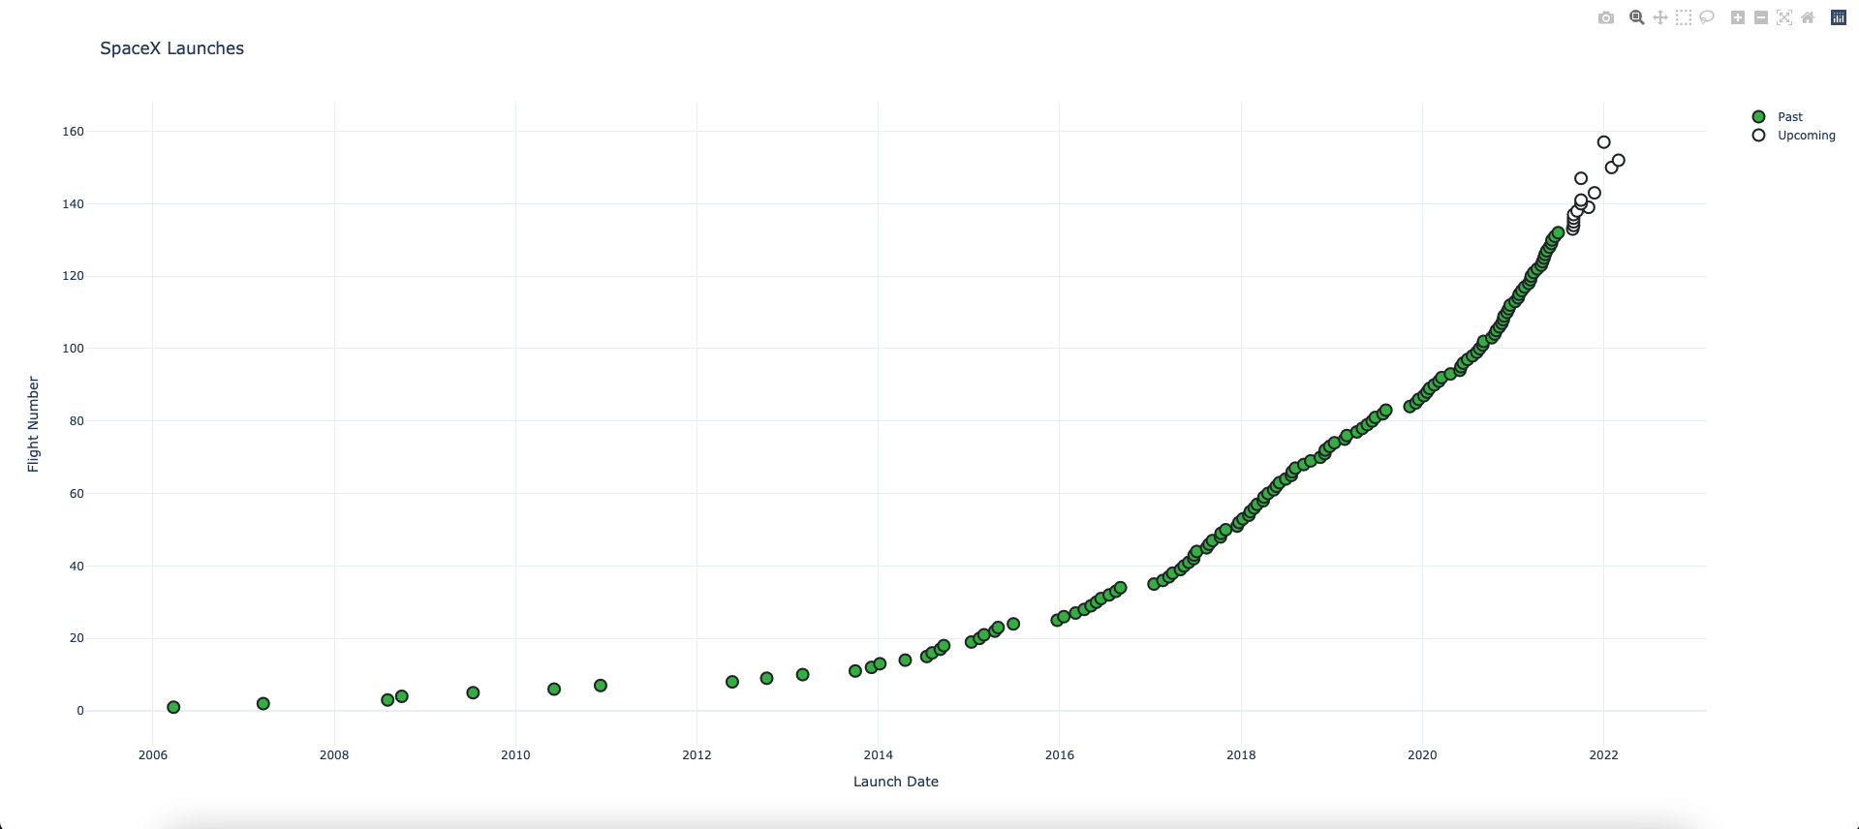Click the 120 y-axis tick label
Viewport: 1859px width, 829px height.
tap(73, 276)
